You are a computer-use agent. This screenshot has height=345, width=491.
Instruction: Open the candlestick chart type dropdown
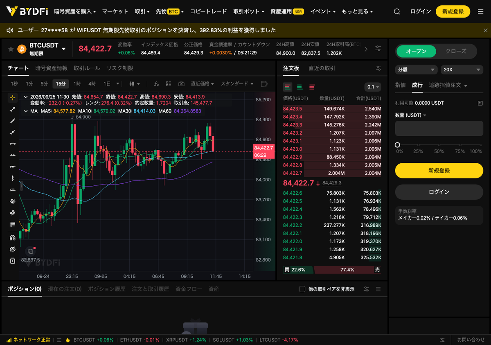134,84
